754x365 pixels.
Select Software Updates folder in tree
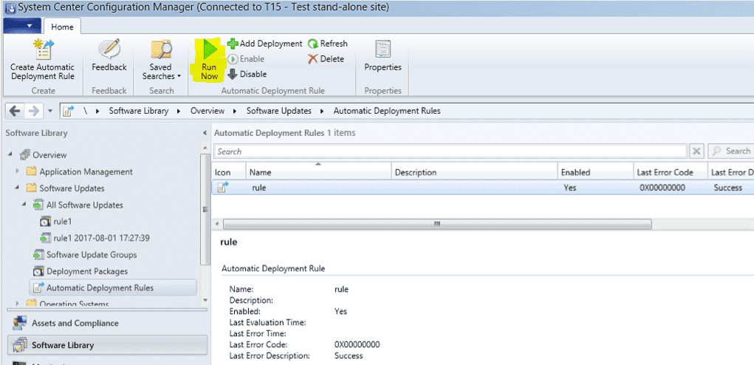65,188
